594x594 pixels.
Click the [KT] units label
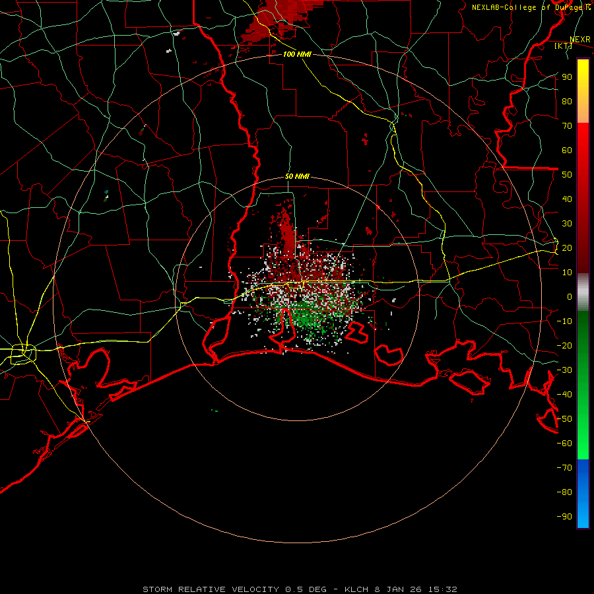(x=563, y=46)
